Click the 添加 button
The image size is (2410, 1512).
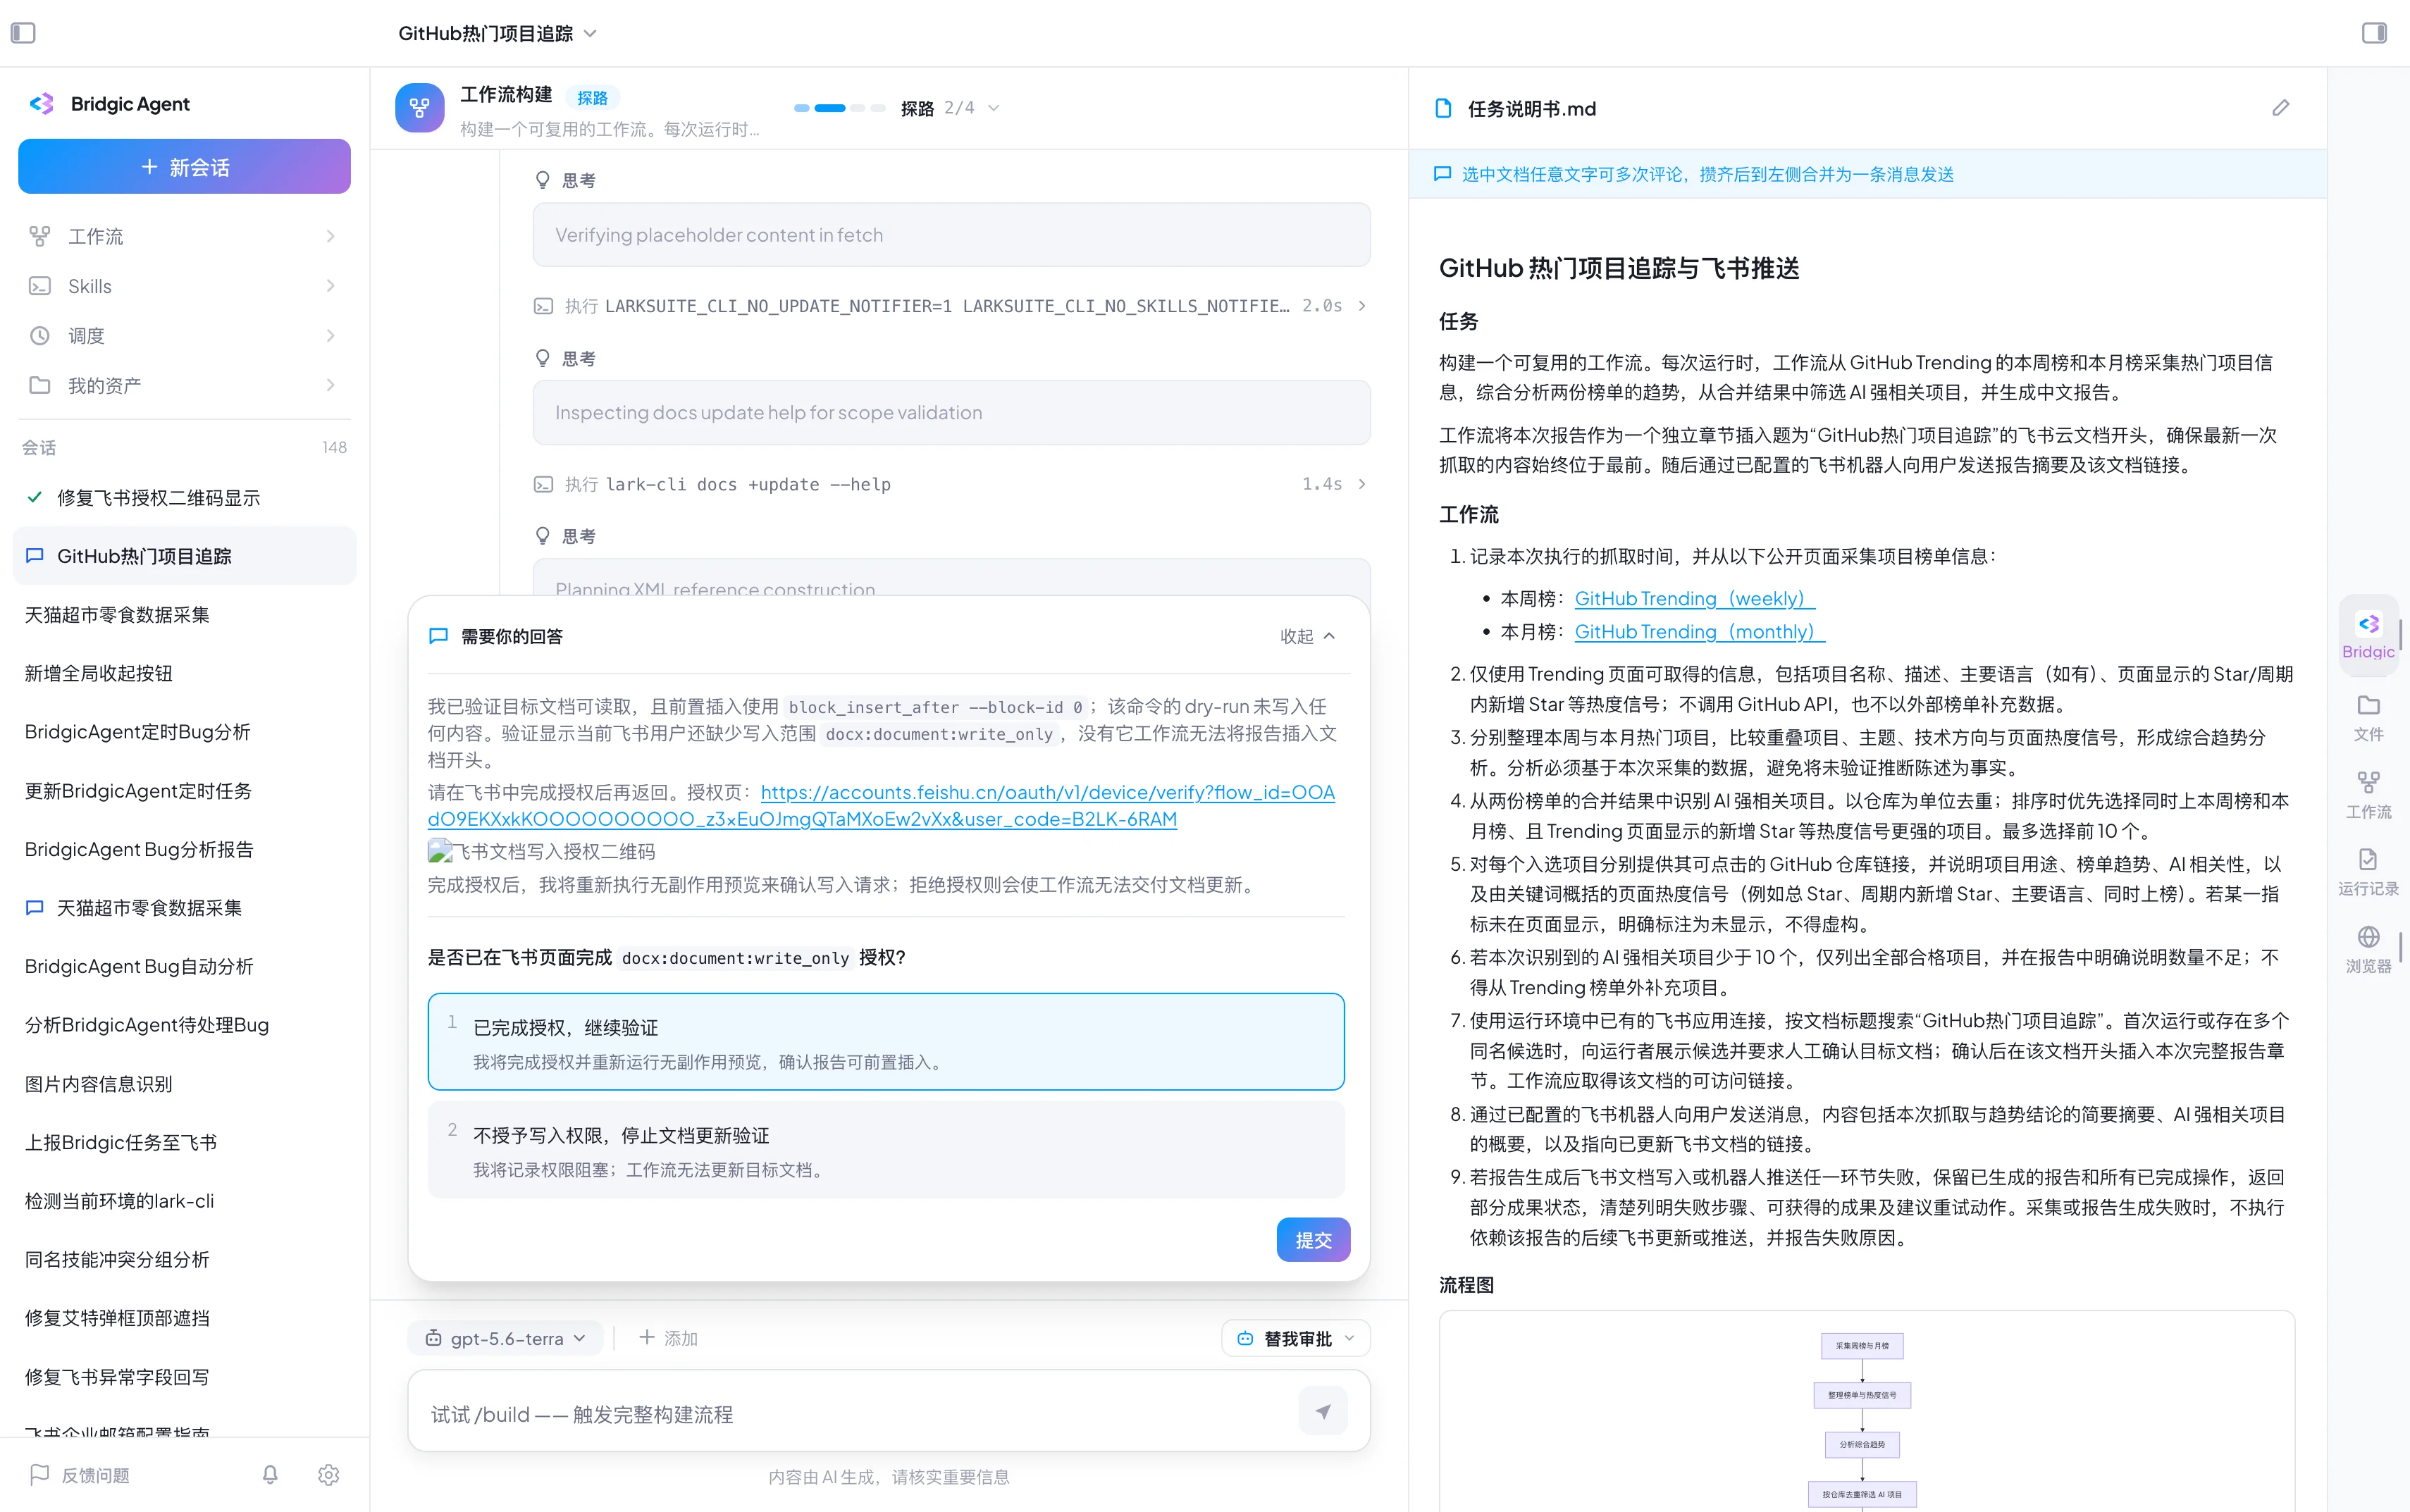(668, 1338)
